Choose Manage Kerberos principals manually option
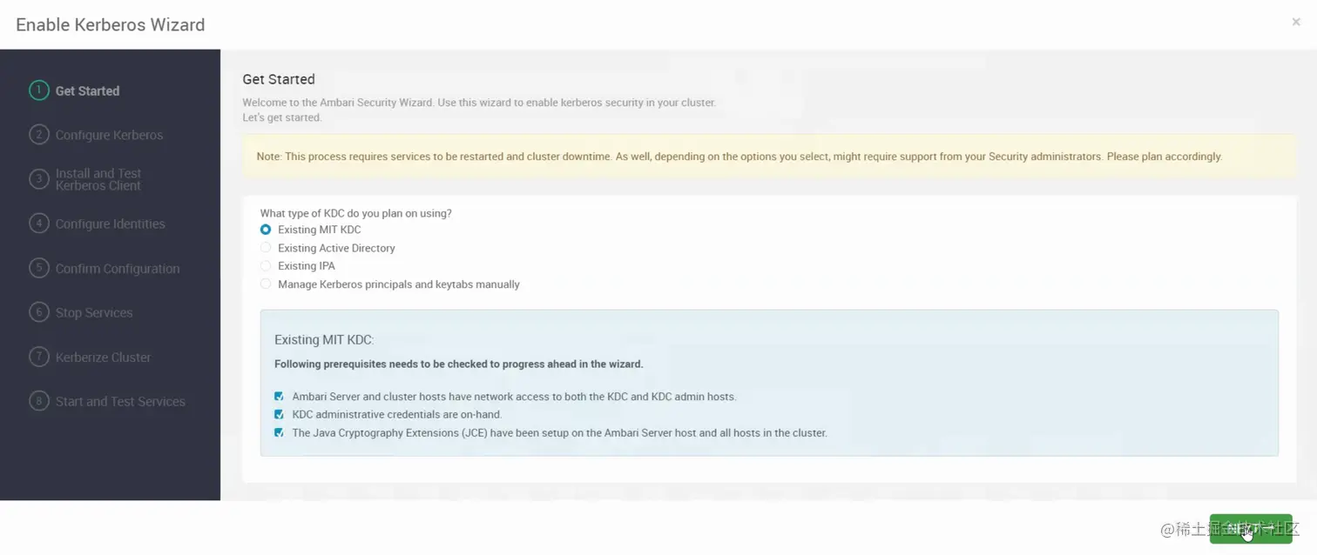This screenshot has height=555, width=1317. point(266,284)
